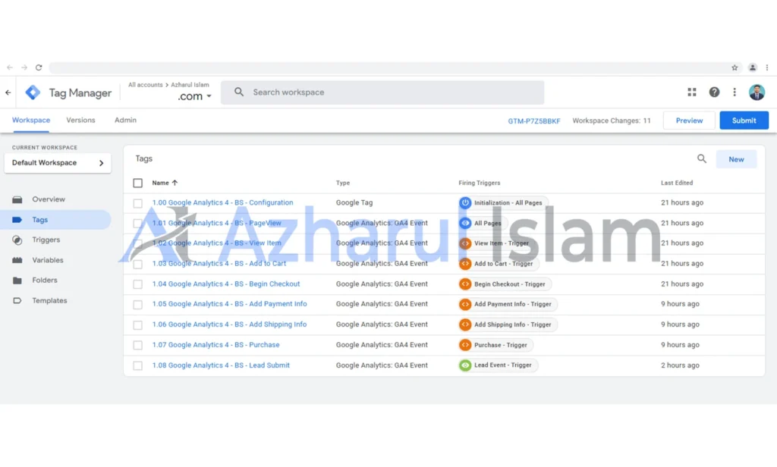This screenshot has height=467, width=777.
Task: Open the container selector dropdown arrow
Action: [x=209, y=96]
